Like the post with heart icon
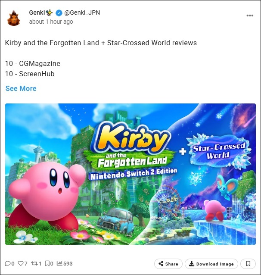The image size is (261, 275). [21, 263]
